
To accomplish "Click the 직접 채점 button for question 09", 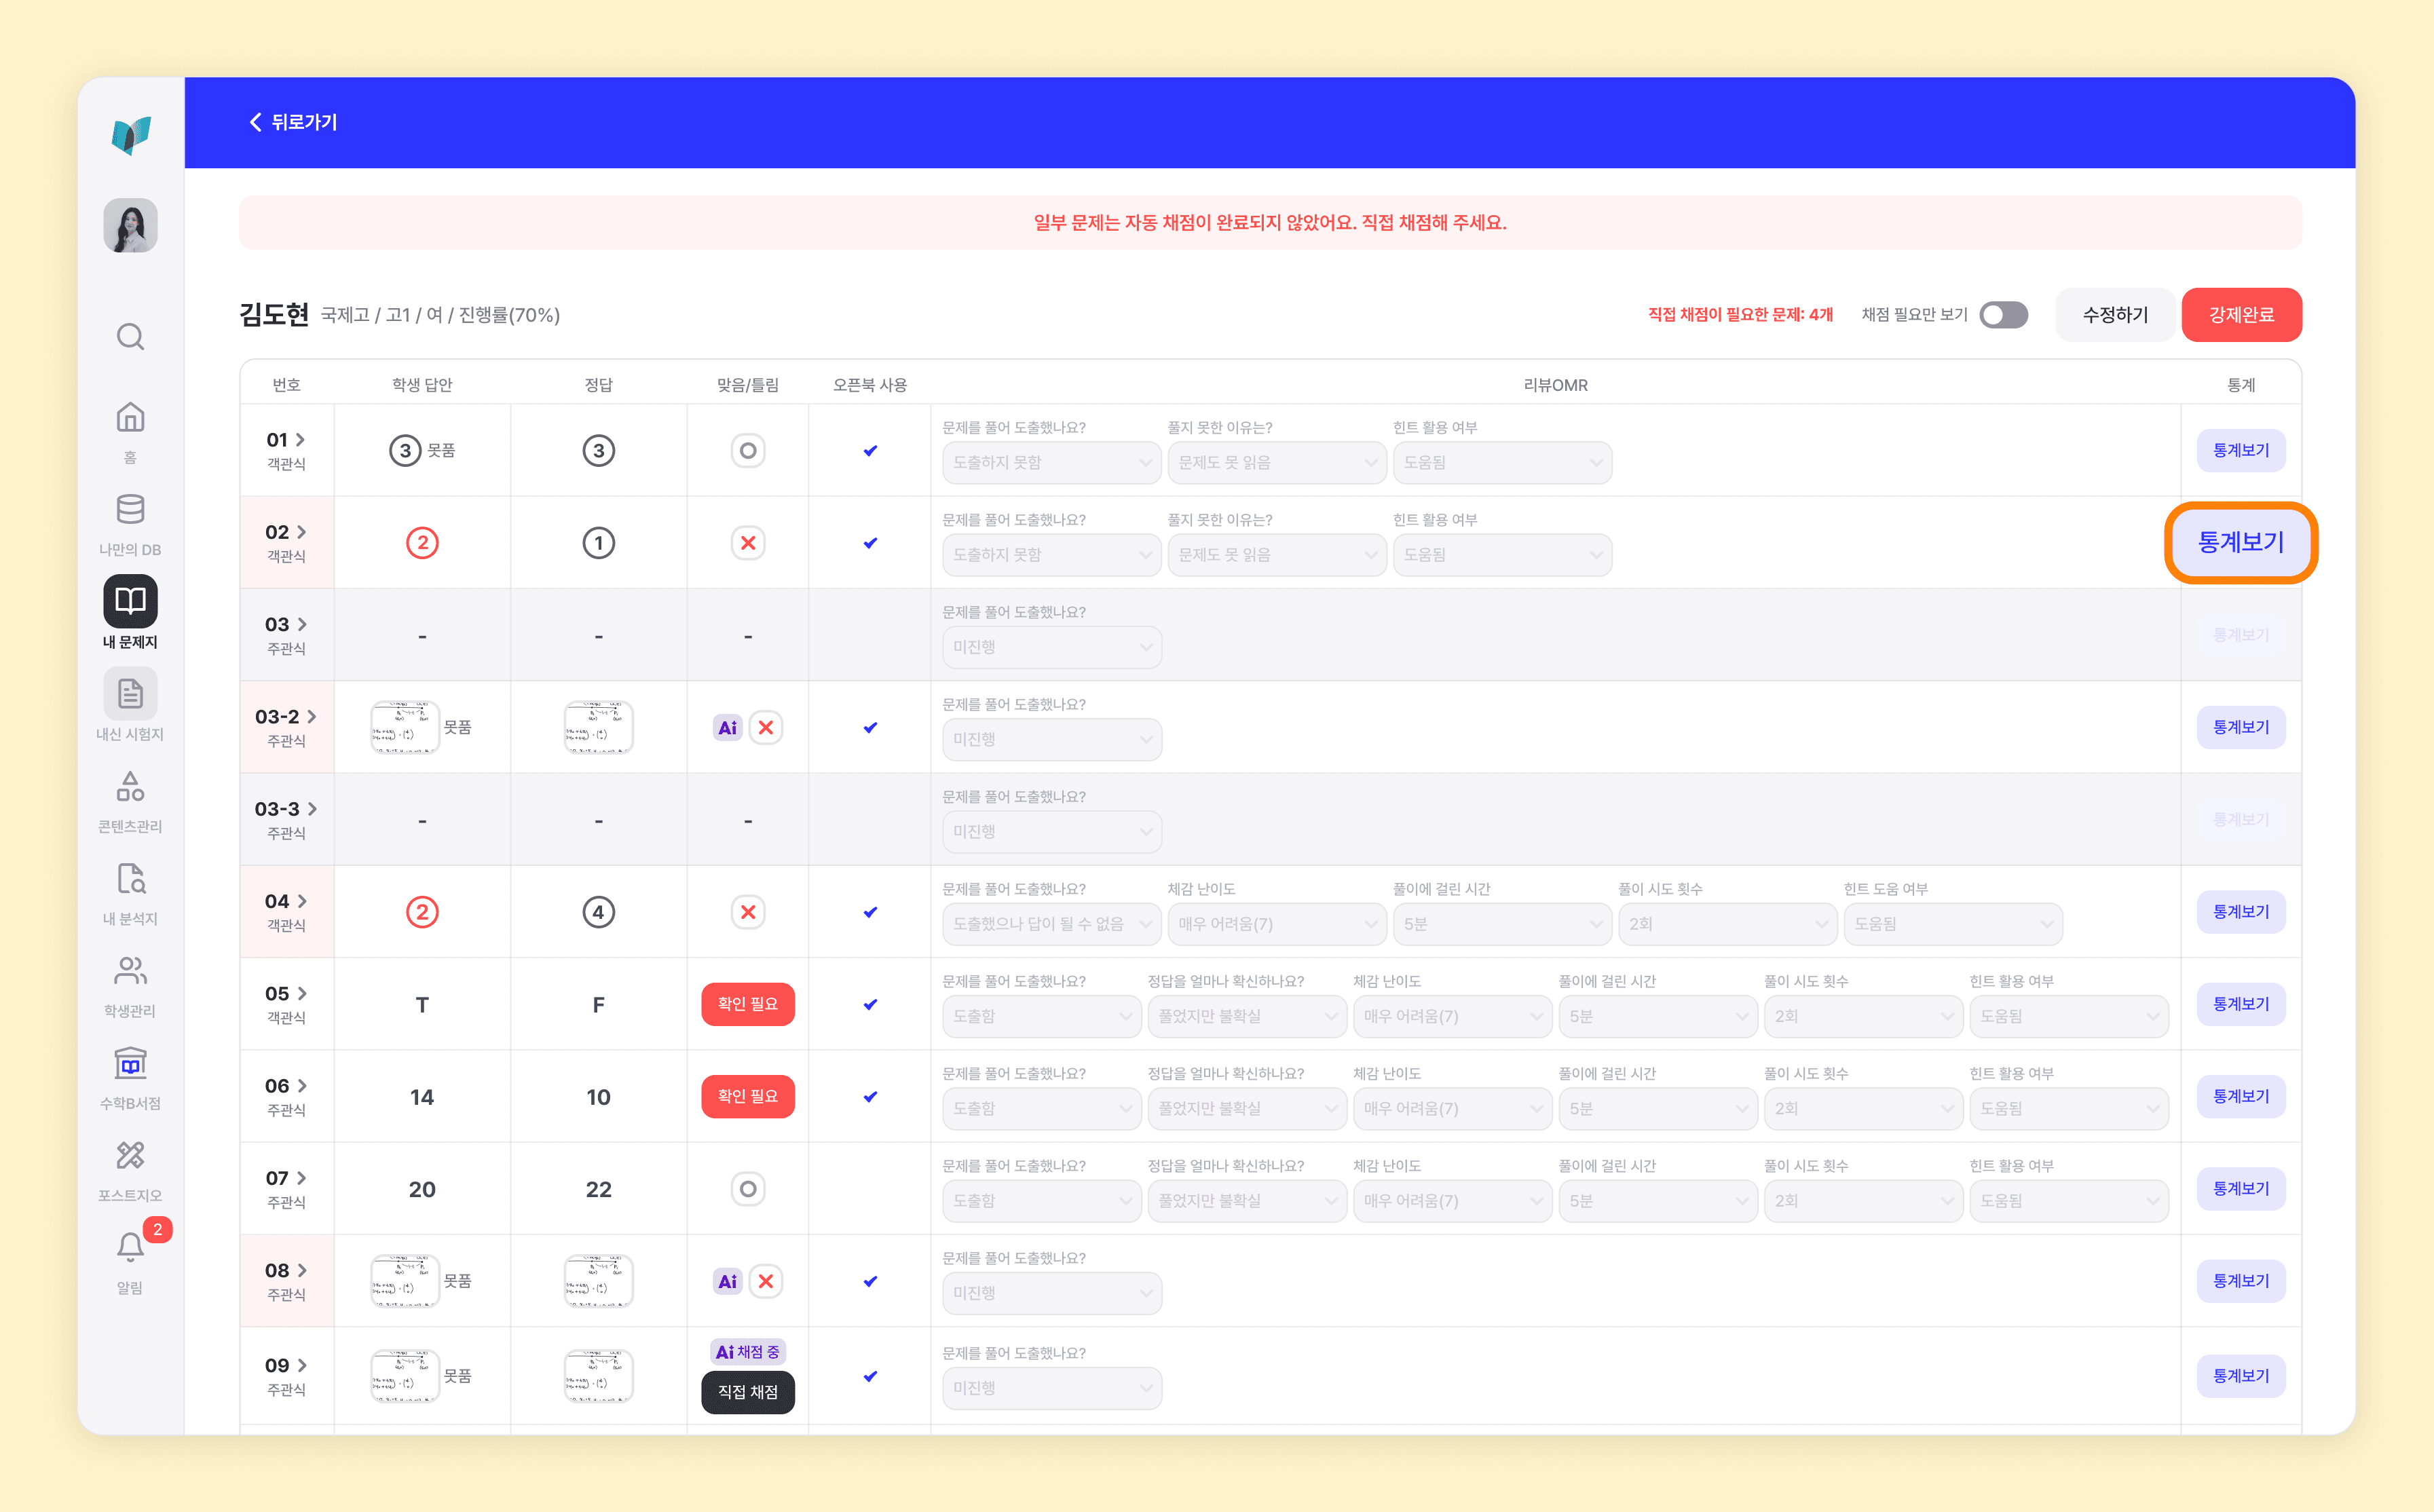I will [x=747, y=1392].
